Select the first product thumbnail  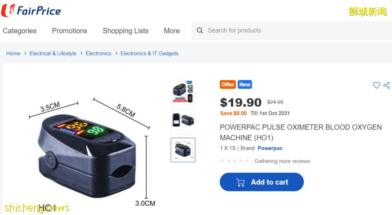tap(183, 92)
